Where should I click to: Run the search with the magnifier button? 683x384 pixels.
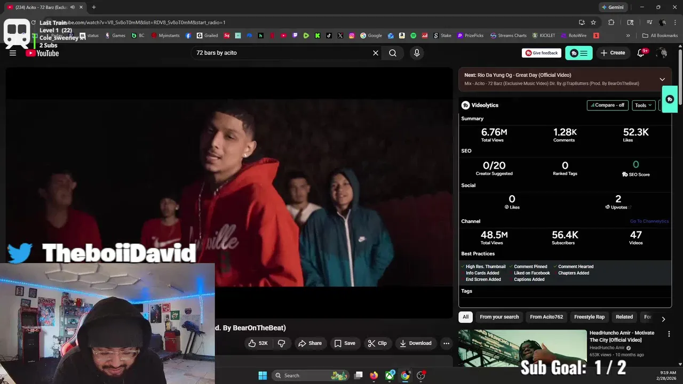point(393,53)
